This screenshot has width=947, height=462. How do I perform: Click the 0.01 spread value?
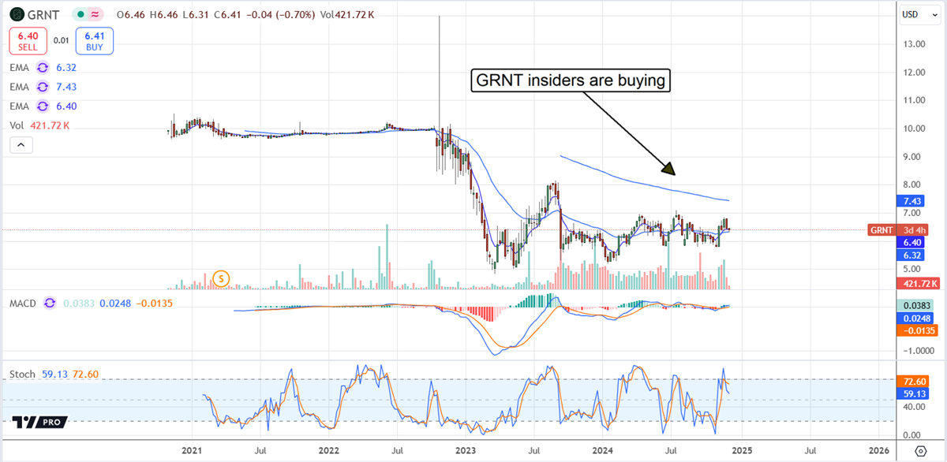pos(61,42)
